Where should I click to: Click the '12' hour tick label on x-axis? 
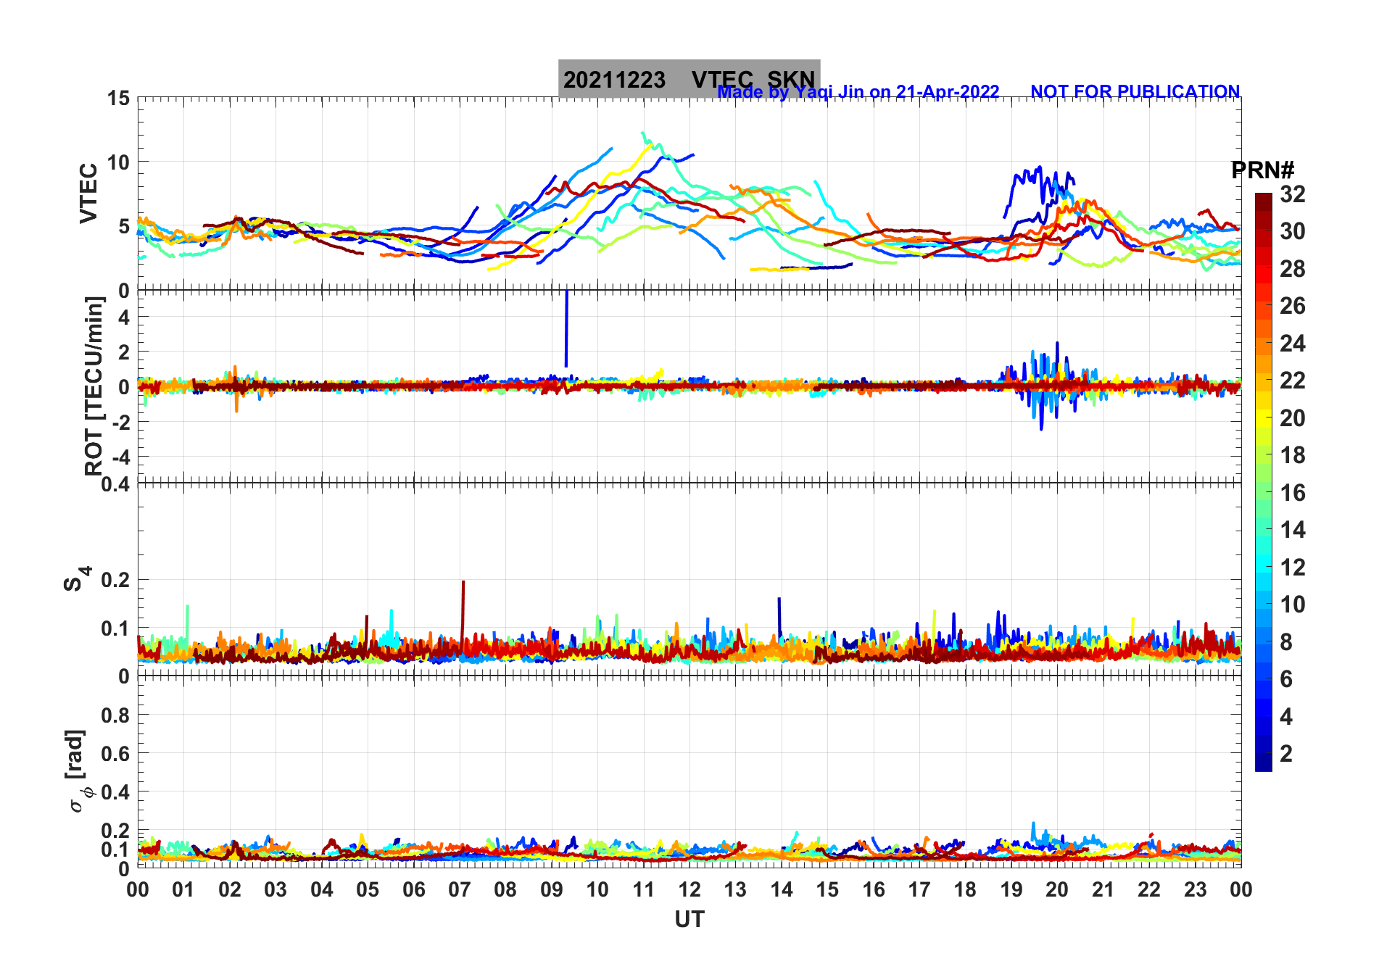pyautogui.click(x=689, y=889)
